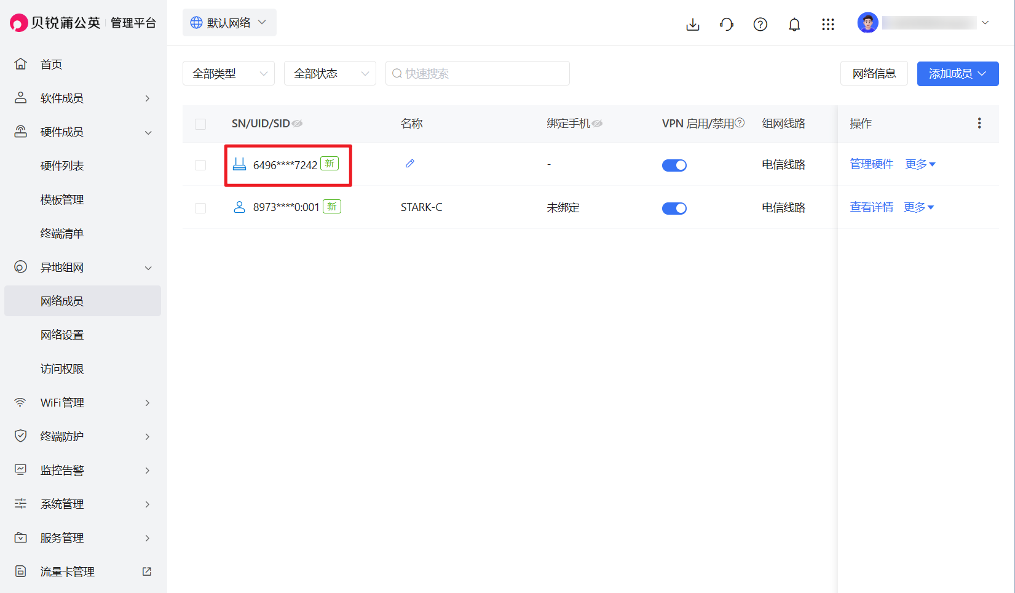Click 新 badge on 6496****7242
Screen dimensions: 1015x593
click(x=330, y=164)
